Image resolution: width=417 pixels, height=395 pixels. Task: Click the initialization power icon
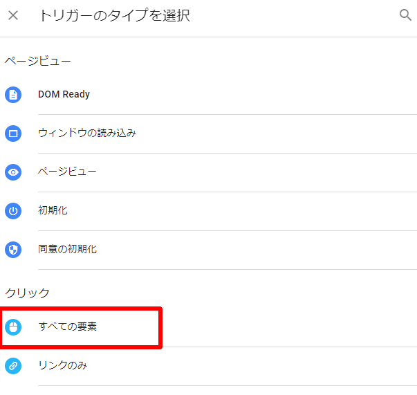pos(13,211)
